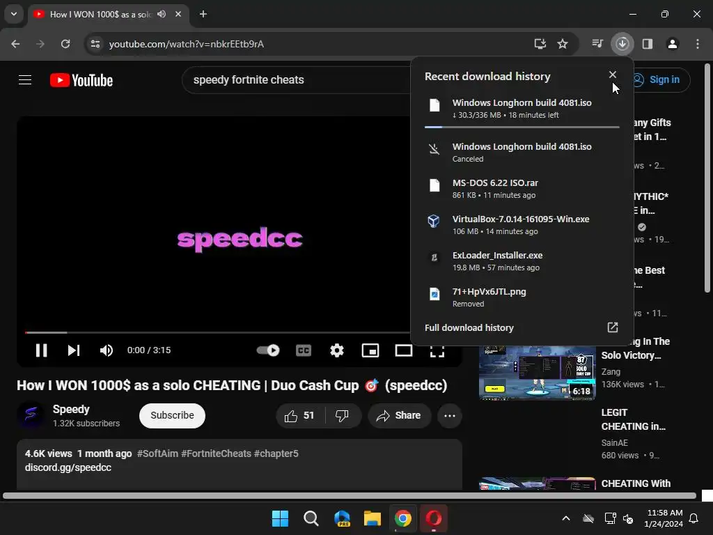Show hidden system tray icons
Viewport: 713px width, 535px height.
tap(566, 518)
